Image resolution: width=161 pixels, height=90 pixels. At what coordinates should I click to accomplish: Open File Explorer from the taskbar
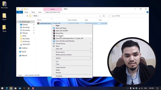(x=11, y=88)
